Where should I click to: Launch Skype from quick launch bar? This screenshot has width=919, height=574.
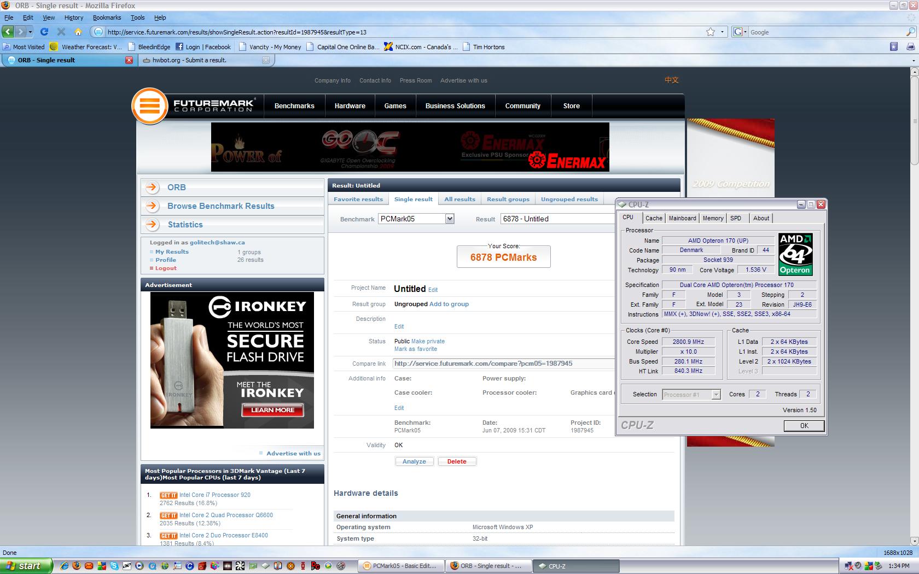tap(114, 566)
